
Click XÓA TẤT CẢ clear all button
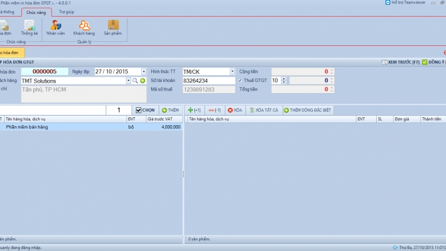coord(264,110)
